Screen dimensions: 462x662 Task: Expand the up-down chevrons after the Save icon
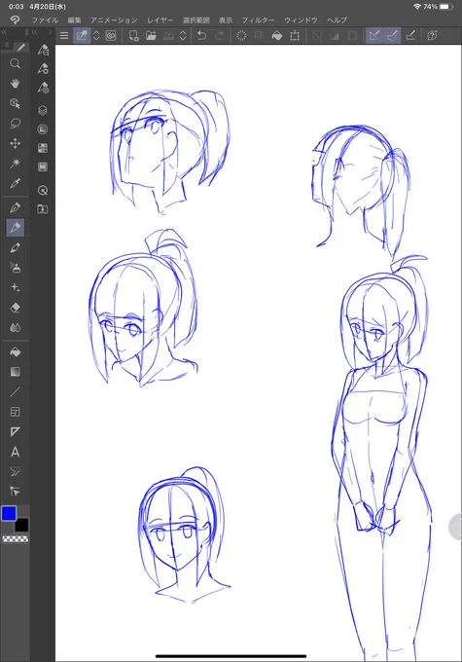183,35
